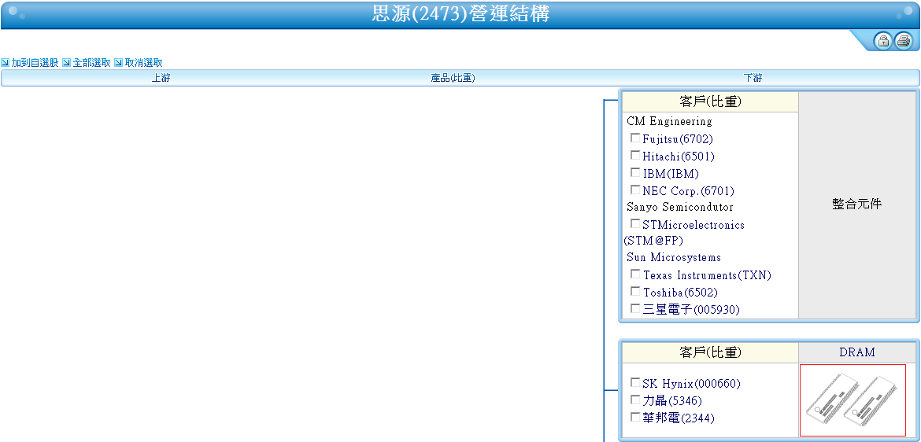
Task: Tick the Hitachi(6501) checkbox
Action: pyautogui.click(x=635, y=156)
